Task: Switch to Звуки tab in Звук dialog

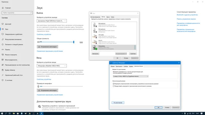Action: pyautogui.click(x=108, y=17)
